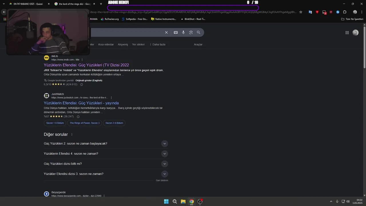The width and height of the screenshot is (366, 206).
Task: Click the page vertical scrollbar thumb
Action: pos(364,47)
